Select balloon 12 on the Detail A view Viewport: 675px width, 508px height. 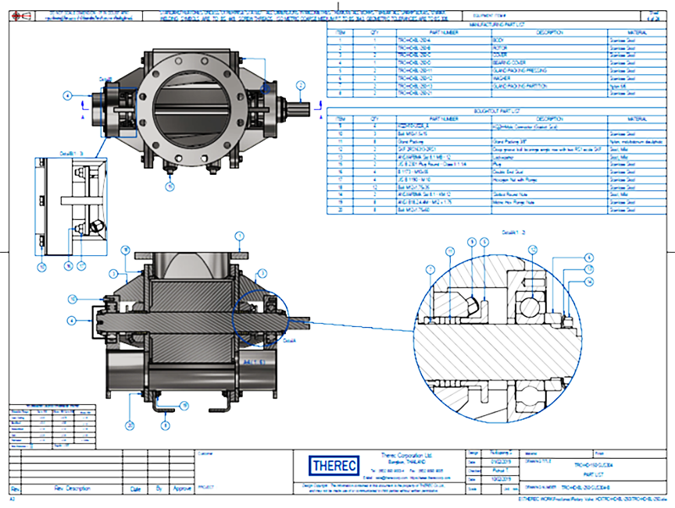(x=533, y=250)
